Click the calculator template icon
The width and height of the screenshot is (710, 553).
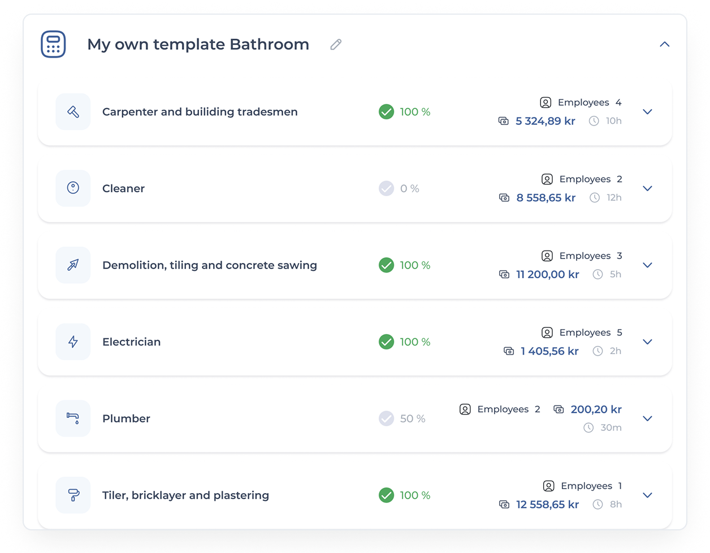click(53, 44)
